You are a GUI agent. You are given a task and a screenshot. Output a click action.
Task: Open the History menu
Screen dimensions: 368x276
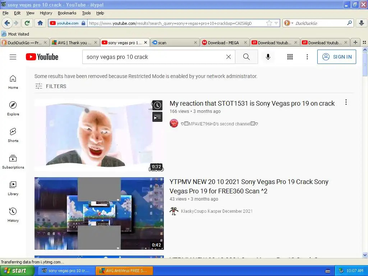pyautogui.click(x=46, y=13)
